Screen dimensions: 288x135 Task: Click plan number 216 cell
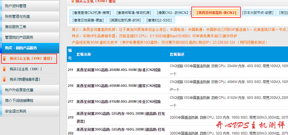[x=71, y=86]
